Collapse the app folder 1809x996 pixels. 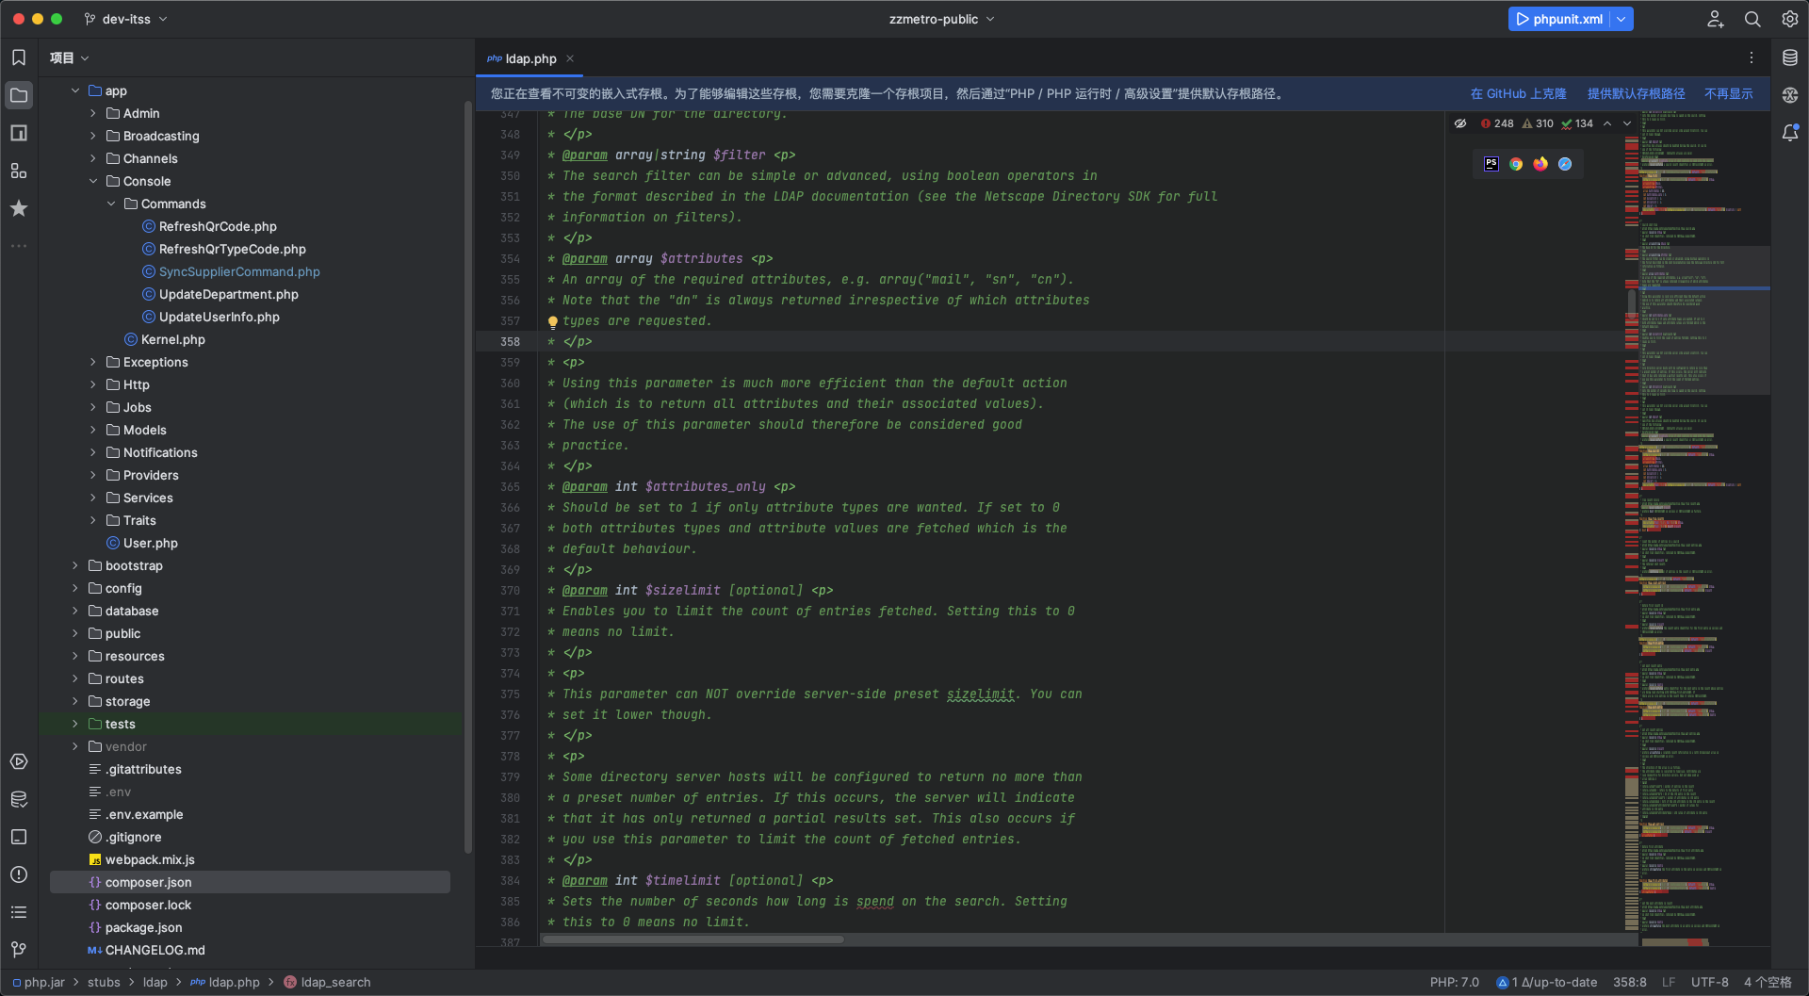coord(75,90)
